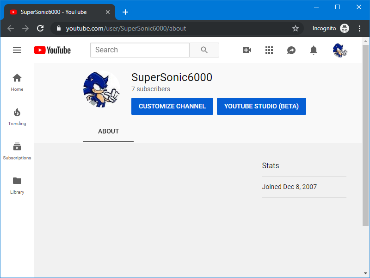This screenshot has width=370, height=278.
Task: Minimize the browser window
Action: pos(316,7)
